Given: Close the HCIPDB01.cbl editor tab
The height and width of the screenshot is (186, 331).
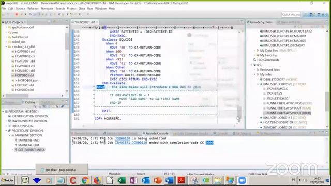Looking at the screenshot, I should [97, 22].
